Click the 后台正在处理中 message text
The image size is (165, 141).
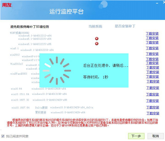[106, 66]
